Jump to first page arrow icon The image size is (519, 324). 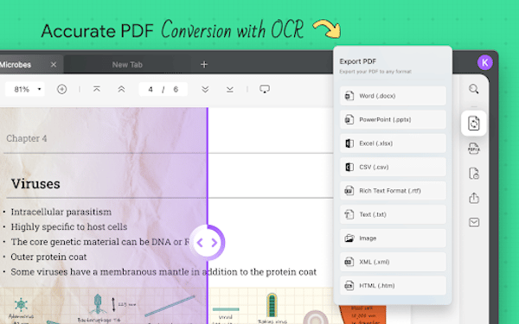click(97, 89)
